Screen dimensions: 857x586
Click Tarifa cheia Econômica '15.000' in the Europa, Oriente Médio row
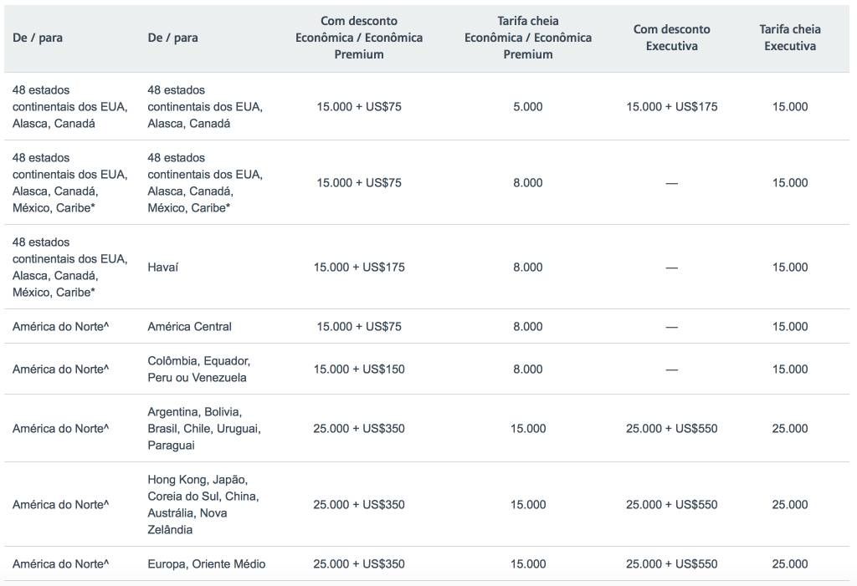tap(527, 564)
